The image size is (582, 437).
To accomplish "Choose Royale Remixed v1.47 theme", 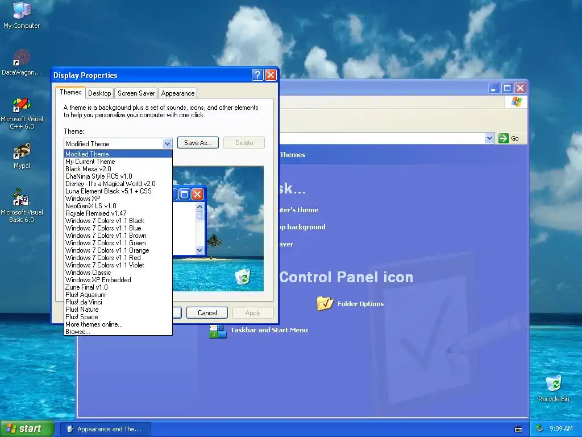I will [x=118, y=213].
